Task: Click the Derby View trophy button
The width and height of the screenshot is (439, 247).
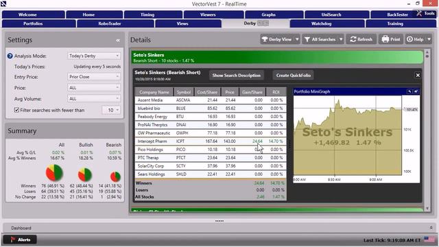Action: (x=277, y=40)
